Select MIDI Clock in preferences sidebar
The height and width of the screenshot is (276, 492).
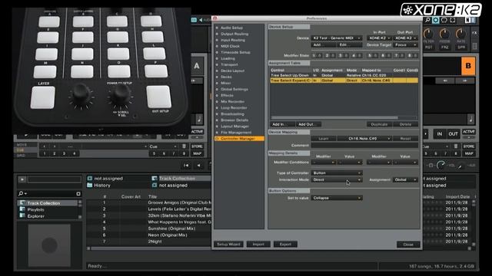pos(230,46)
